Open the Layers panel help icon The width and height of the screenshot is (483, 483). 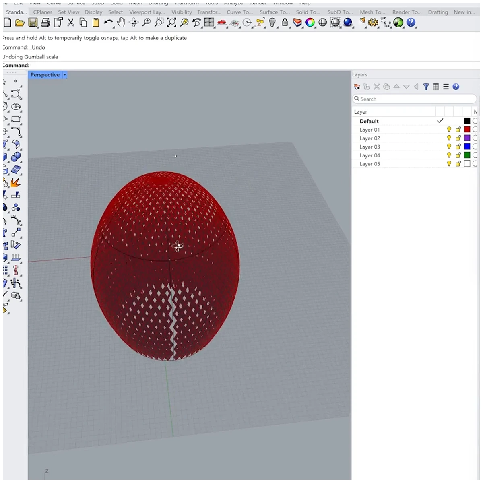[456, 87]
